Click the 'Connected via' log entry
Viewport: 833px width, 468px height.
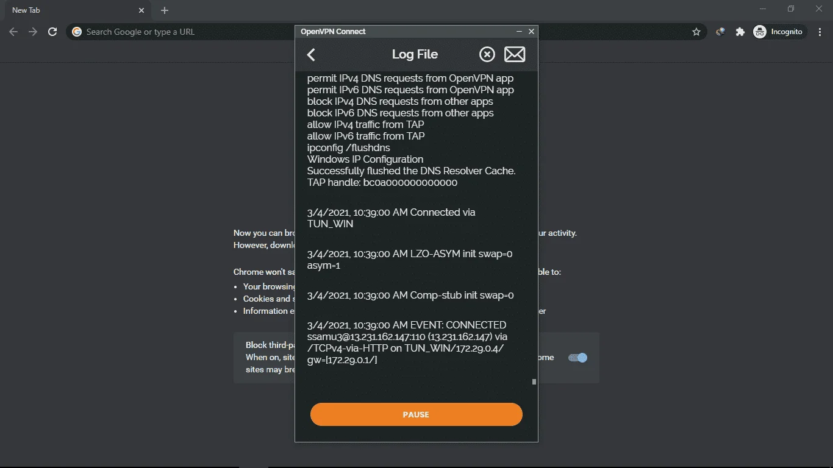tap(391, 218)
